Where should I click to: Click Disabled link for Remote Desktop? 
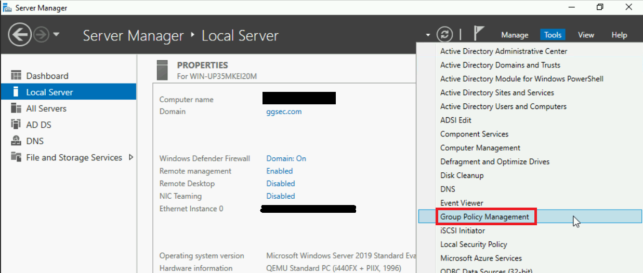click(x=281, y=183)
